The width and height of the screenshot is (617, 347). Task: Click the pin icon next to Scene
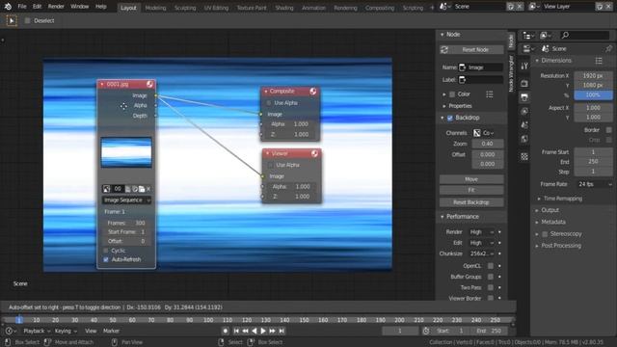tap(608, 49)
